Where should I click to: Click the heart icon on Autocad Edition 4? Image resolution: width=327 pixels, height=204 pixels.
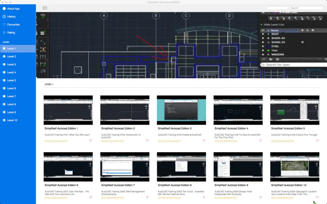[x=260, y=141]
